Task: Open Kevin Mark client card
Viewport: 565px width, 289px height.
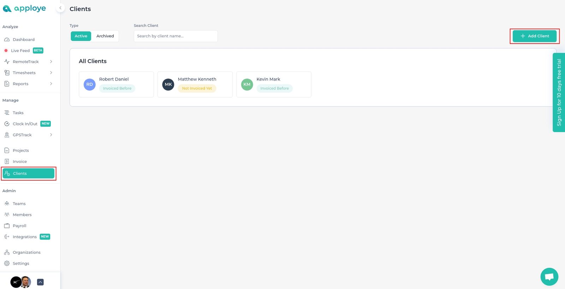Action: pos(274,84)
